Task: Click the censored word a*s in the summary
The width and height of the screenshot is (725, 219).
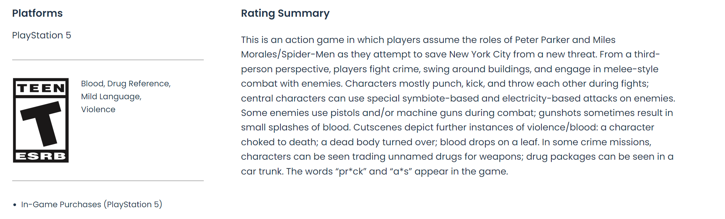Action: 401,171
